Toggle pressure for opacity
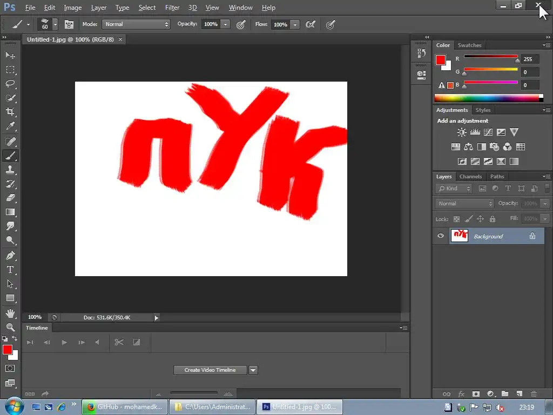Image resolution: width=553 pixels, height=415 pixels. (241, 25)
